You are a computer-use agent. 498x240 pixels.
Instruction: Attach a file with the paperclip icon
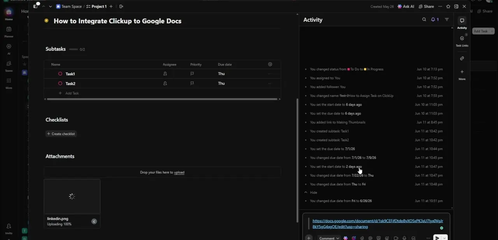pyautogui.click(x=362, y=238)
